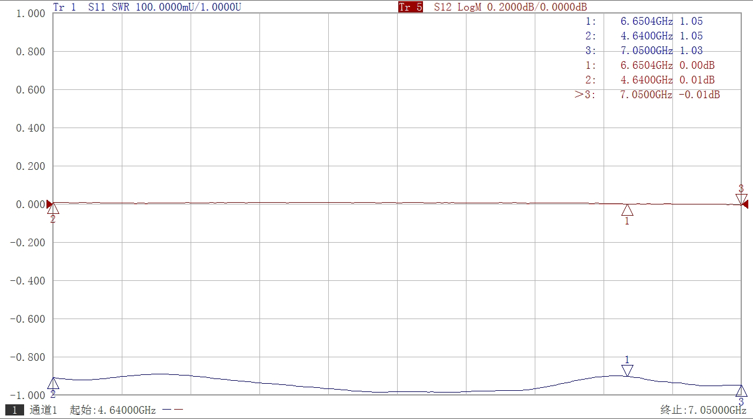Select red marker 2 at S12 trace start

tap(53, 209)
